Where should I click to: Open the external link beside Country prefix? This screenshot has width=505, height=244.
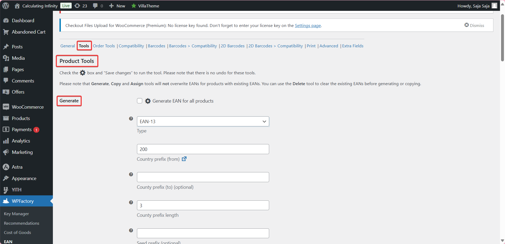pos(184,159)
